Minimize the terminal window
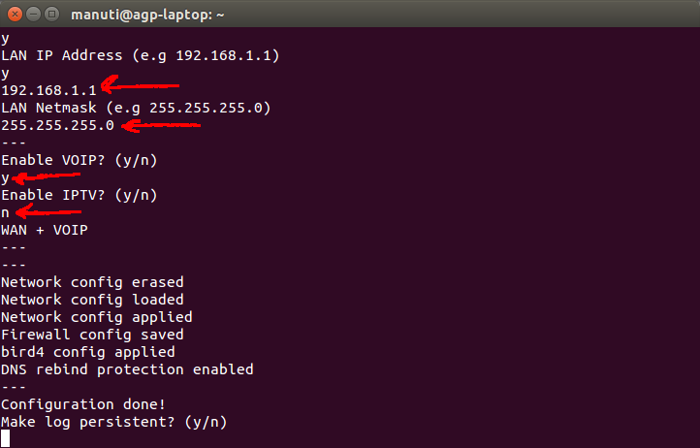 [x=32, y=15]
